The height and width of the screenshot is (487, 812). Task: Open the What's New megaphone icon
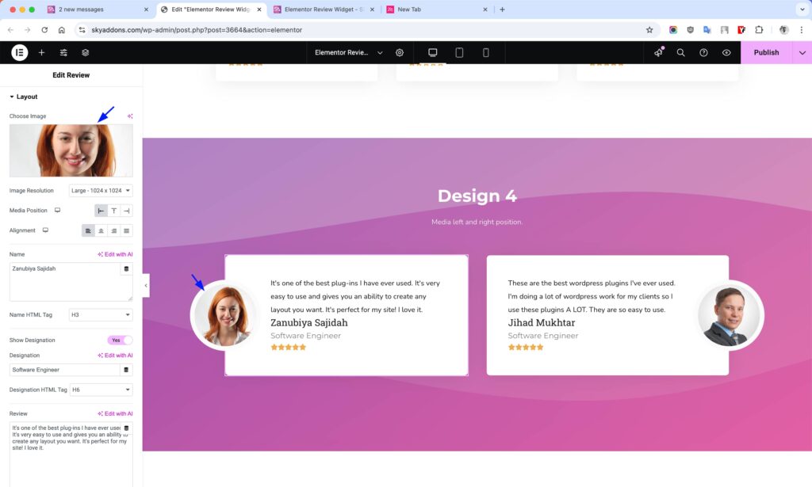(x=658, y=52)
